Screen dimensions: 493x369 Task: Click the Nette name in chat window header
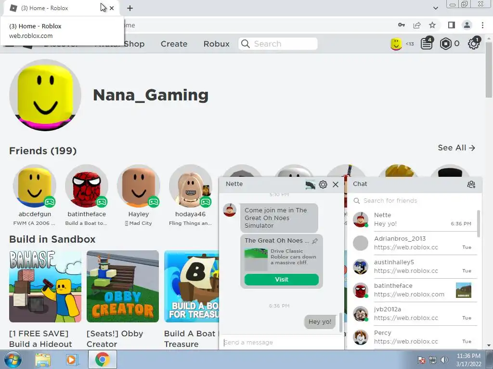pos(234,184)
